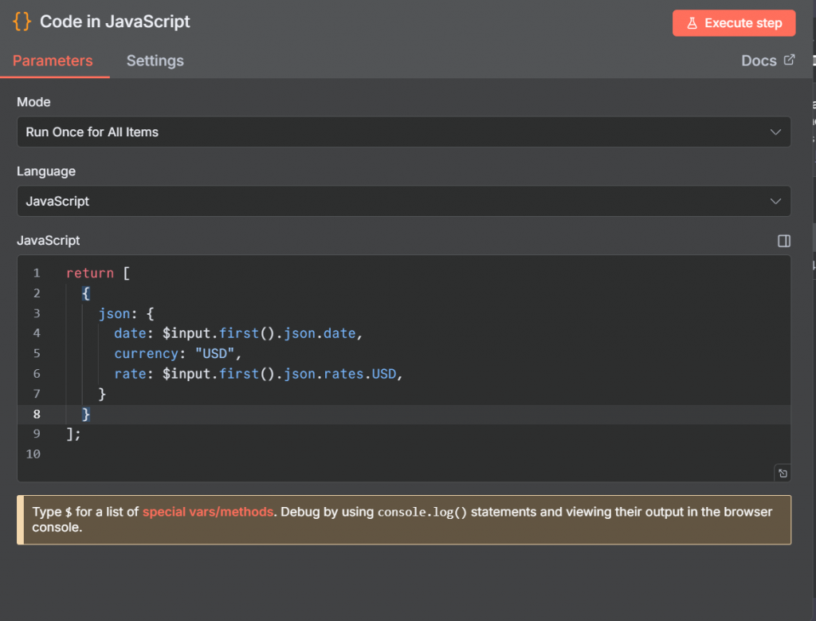Click the small icon in the editor's bottom-right corner
816x621 pixels.
(783, 474)
